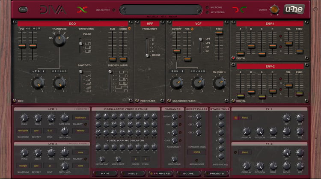Go to previous preset with left arrow

pyautogui.click(x=123, y=9)
